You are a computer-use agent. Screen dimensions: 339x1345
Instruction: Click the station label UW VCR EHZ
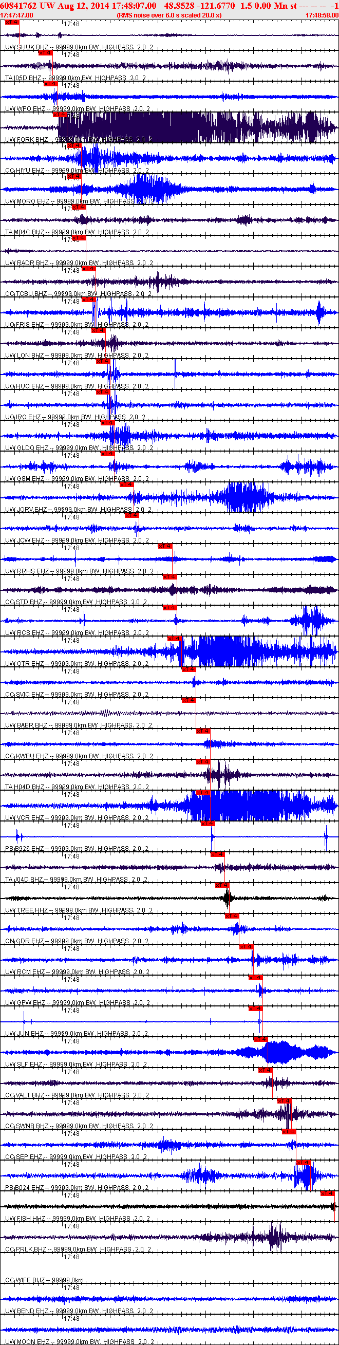click(25, 818)
